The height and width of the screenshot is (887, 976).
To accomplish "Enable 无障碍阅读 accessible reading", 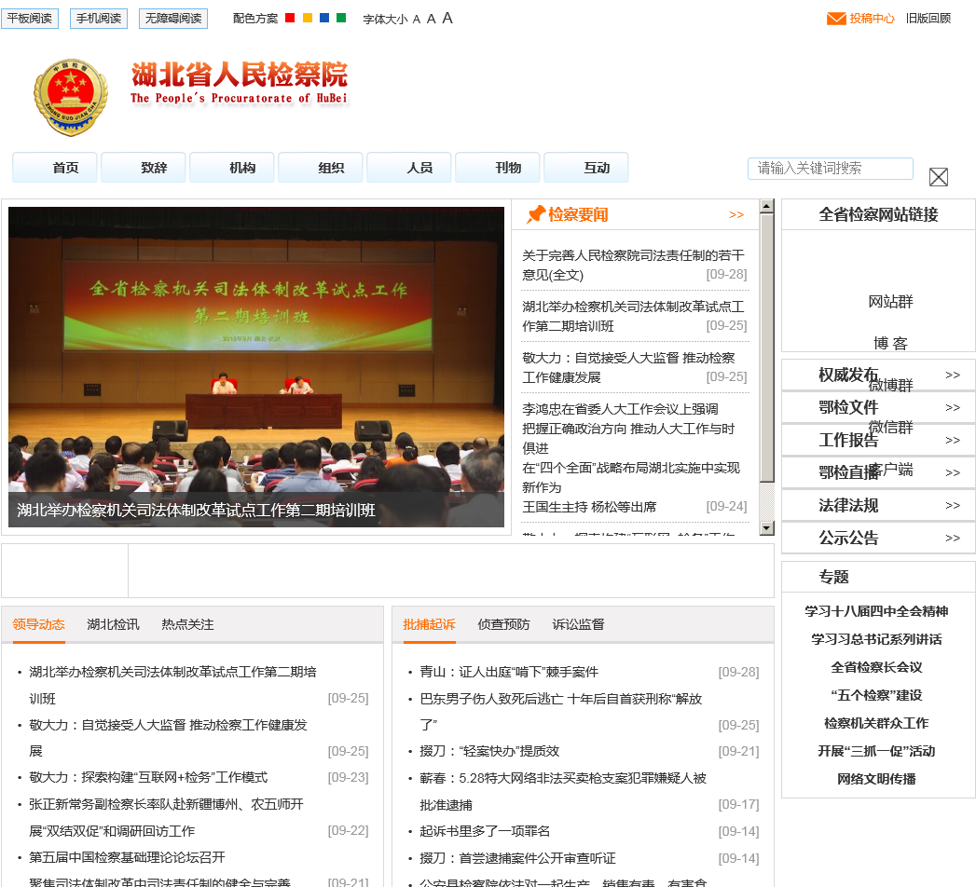I will [x=173, y=19].
